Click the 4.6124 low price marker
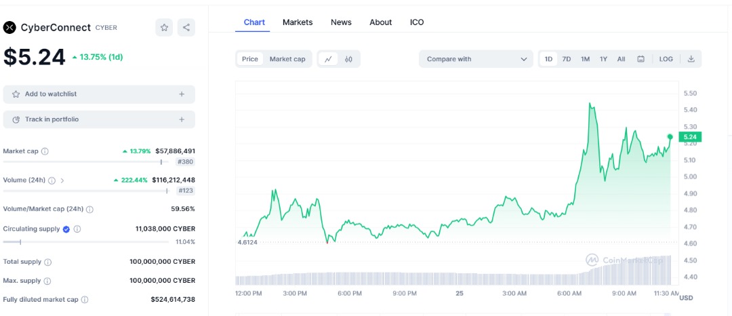 click(247, 242)
